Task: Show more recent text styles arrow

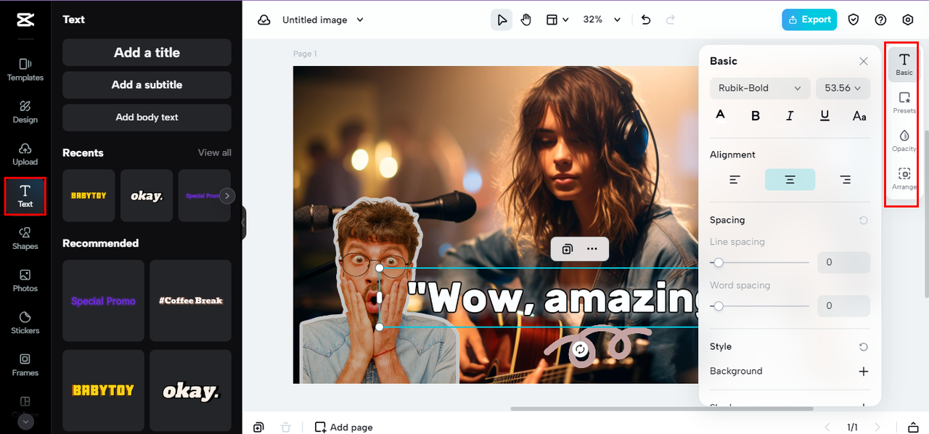Action: [227, 196]
